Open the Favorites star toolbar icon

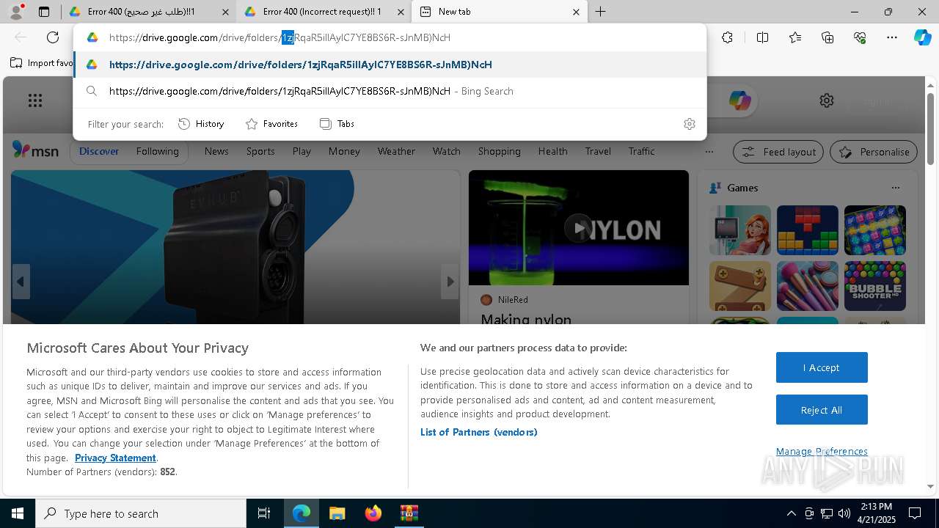pyautogui.click(x=795, y=37)
